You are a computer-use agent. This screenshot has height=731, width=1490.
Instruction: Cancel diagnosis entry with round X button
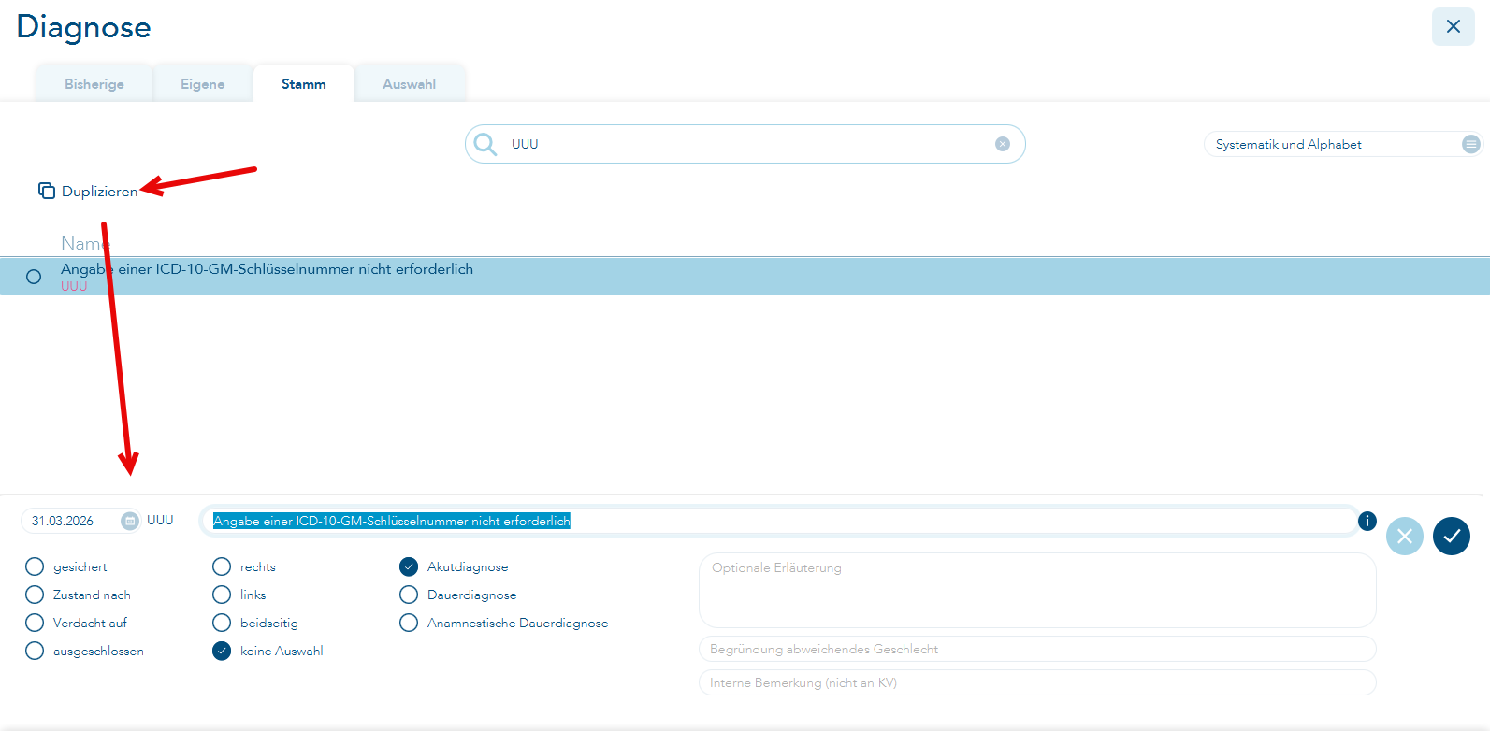[x=1404, y=536]
